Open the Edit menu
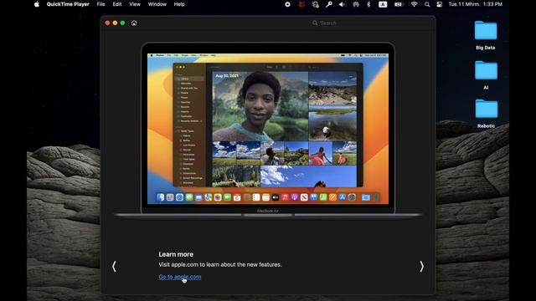The image size is (536, 301). click(117, 4)
